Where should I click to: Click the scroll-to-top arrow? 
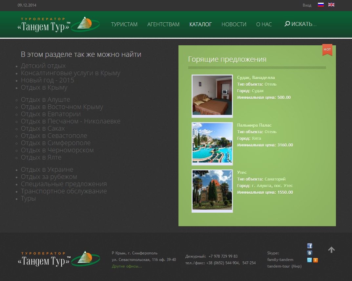click(331, 250)
